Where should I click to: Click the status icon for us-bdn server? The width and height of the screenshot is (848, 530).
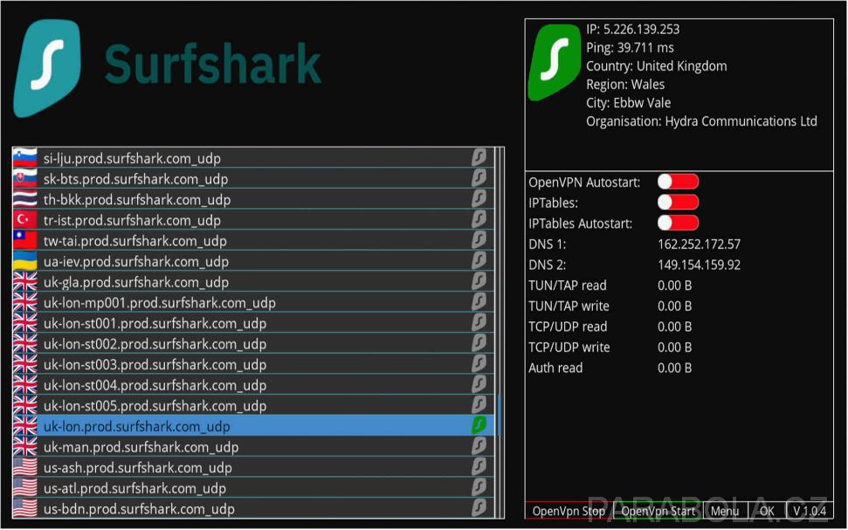click(x=479, y=507)
